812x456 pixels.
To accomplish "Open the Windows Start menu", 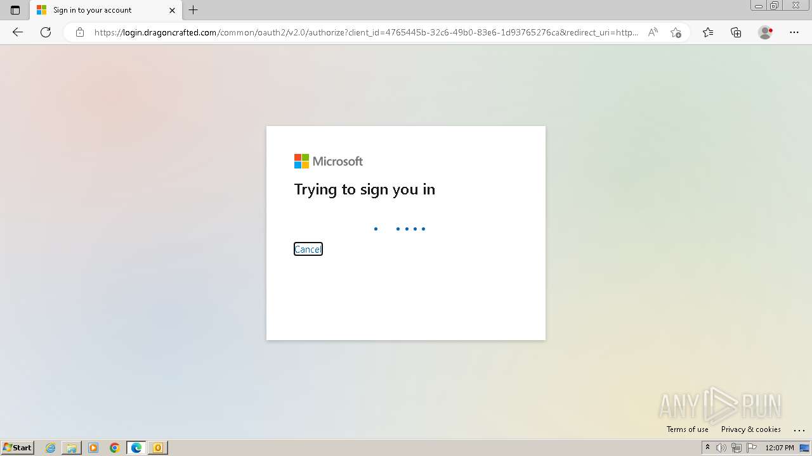I will 17,448.
